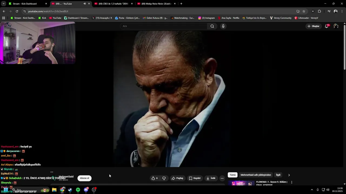This screenshot has width=346, height=194.
Task: Open (15) Anasayfa / X bookmark
Action: click(x=102, y=18)
